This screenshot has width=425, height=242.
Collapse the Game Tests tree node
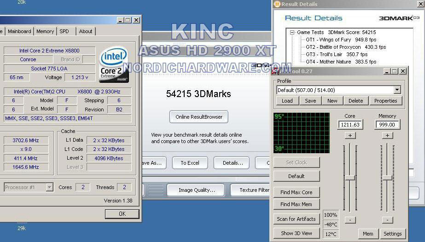[292, 33]
